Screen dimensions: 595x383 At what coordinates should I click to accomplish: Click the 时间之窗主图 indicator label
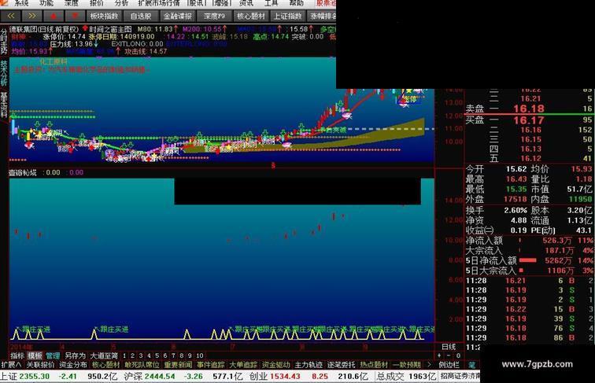pyautogui.click(x=110, y=29)
